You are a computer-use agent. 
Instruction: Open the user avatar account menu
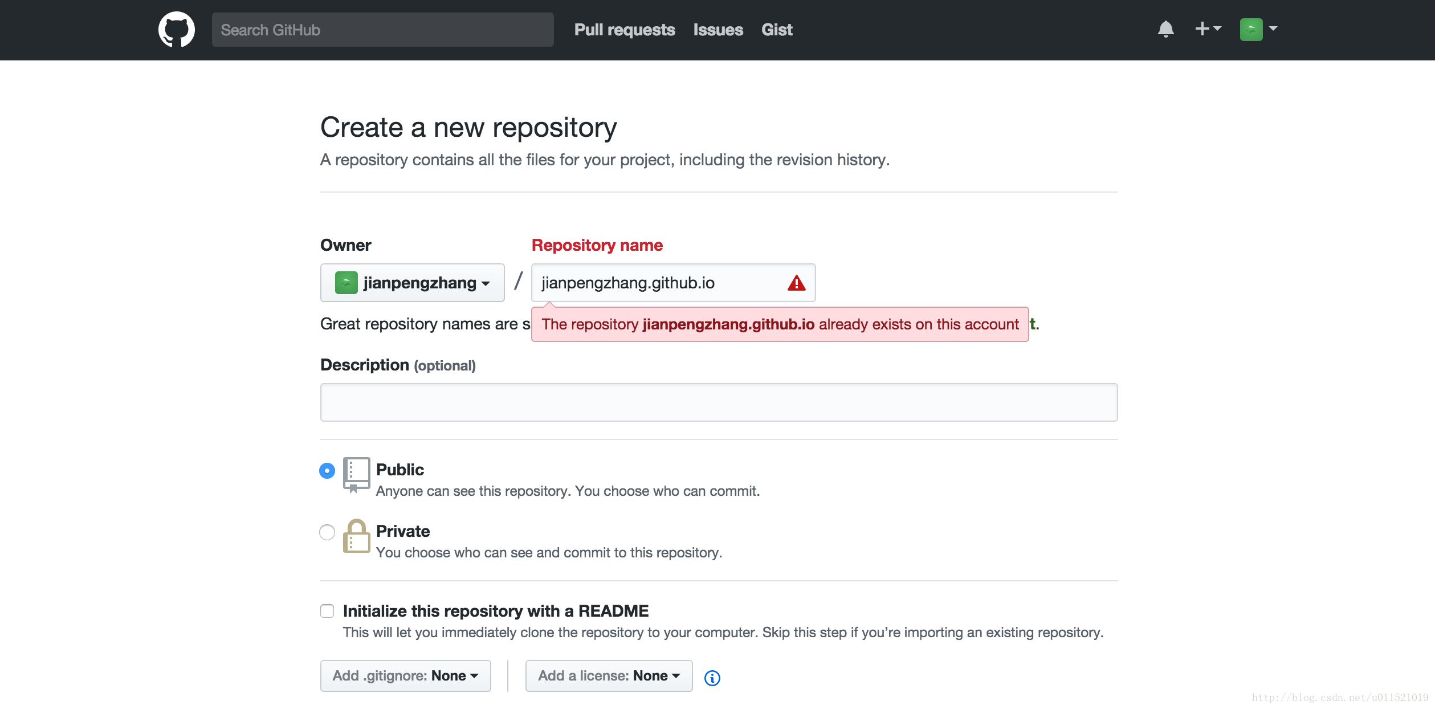pos(1258,29)
